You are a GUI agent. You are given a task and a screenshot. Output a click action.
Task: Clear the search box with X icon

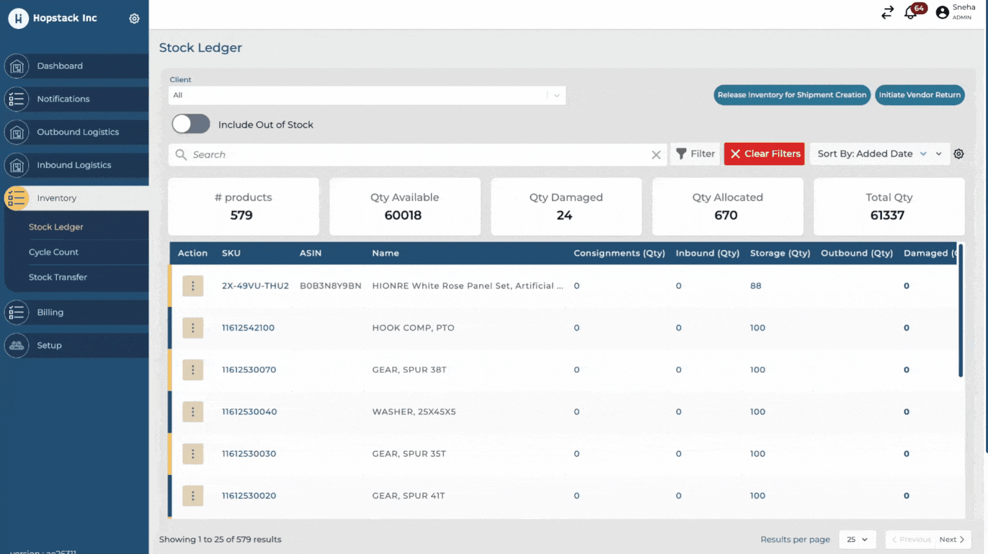tap(656, 155)
